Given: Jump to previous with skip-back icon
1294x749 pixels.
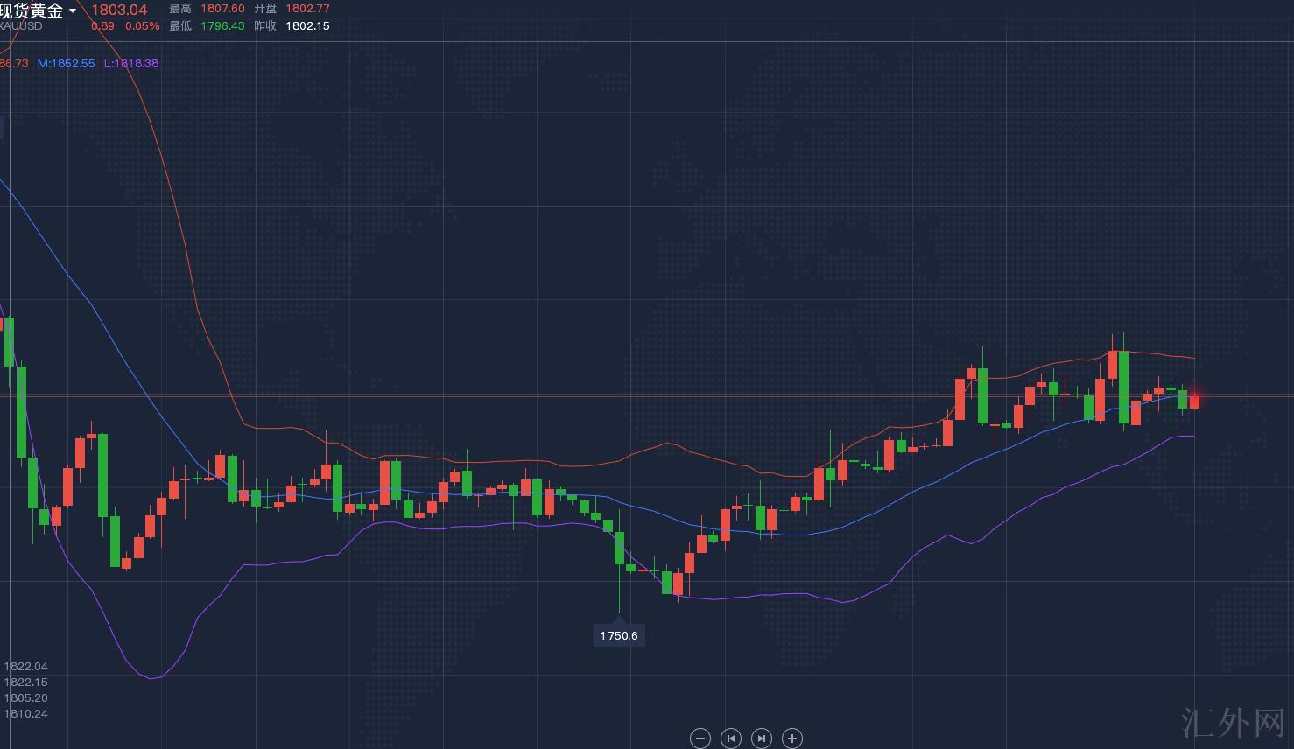Looking at the screenshot, I should point(730,738).
